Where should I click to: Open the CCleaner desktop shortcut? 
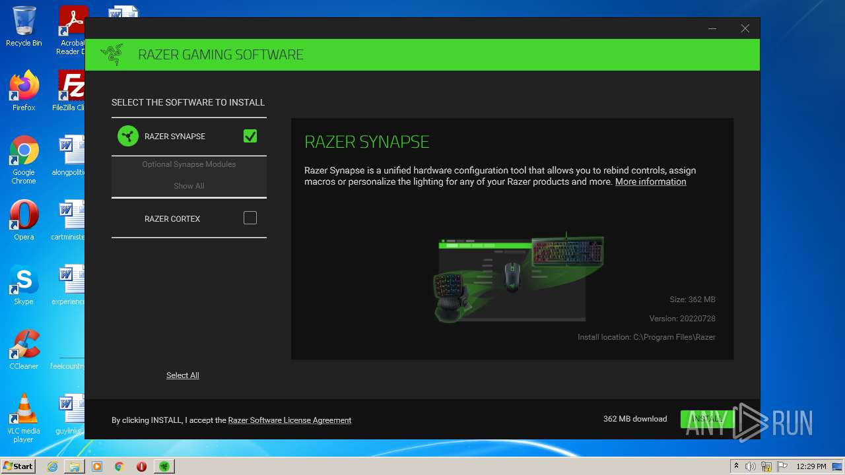[24, 350]
